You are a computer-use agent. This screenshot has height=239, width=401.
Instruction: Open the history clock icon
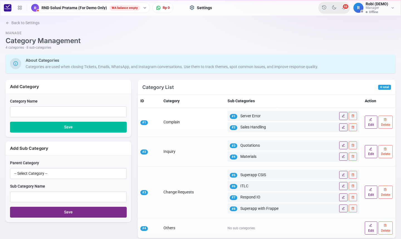[x=324, y=8]
